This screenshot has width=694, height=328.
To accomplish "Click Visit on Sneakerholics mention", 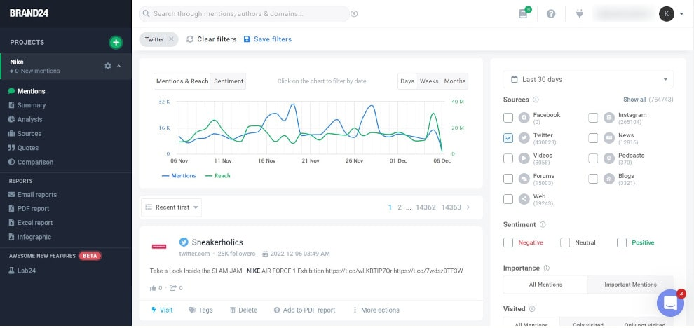I will (x=162, y=310).
